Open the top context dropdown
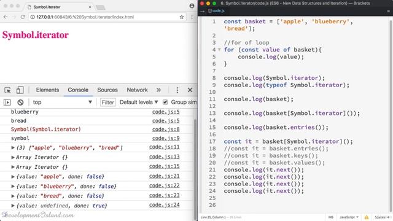 point(62,103)
